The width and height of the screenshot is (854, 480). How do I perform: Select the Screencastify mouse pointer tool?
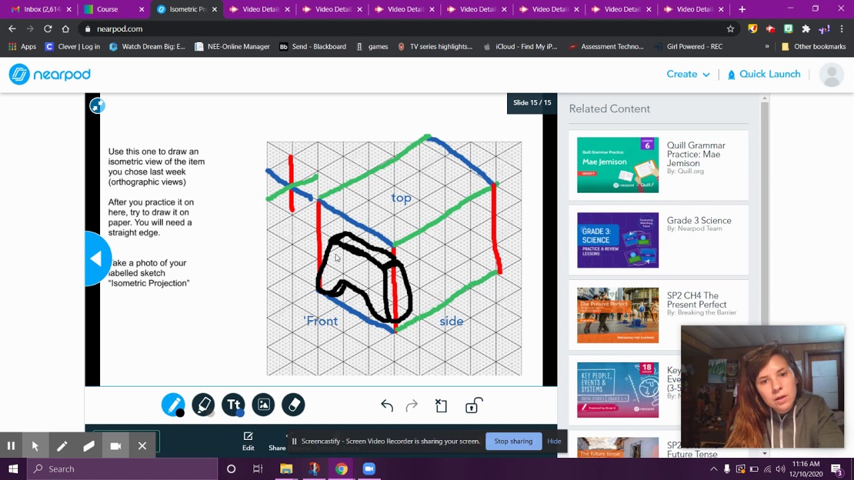[35, 446]
